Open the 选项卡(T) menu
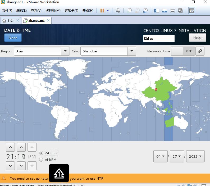Image resolution: width=210 pixels, height=186 pixels. (71, 11)
